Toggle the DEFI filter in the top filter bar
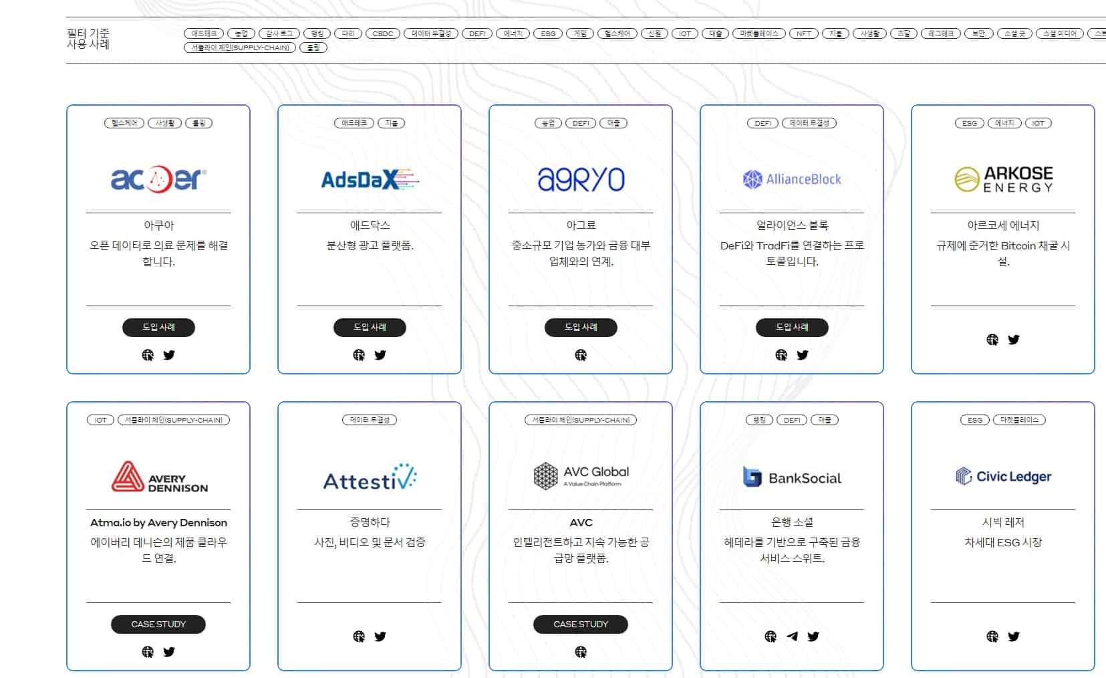The width and height of the screenshot is (1106, 678). pyautogui.click(x=477, y=33)
